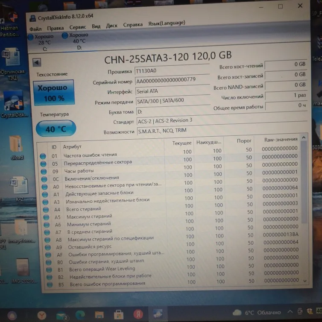
Task: Open the dload folder on desktop
Action: pyautogui.click(x=17, y=148)
